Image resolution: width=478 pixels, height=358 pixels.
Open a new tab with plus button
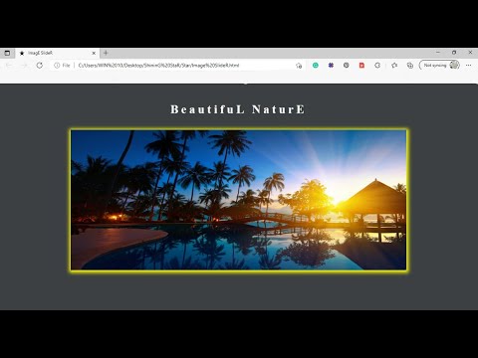(106, 53)
